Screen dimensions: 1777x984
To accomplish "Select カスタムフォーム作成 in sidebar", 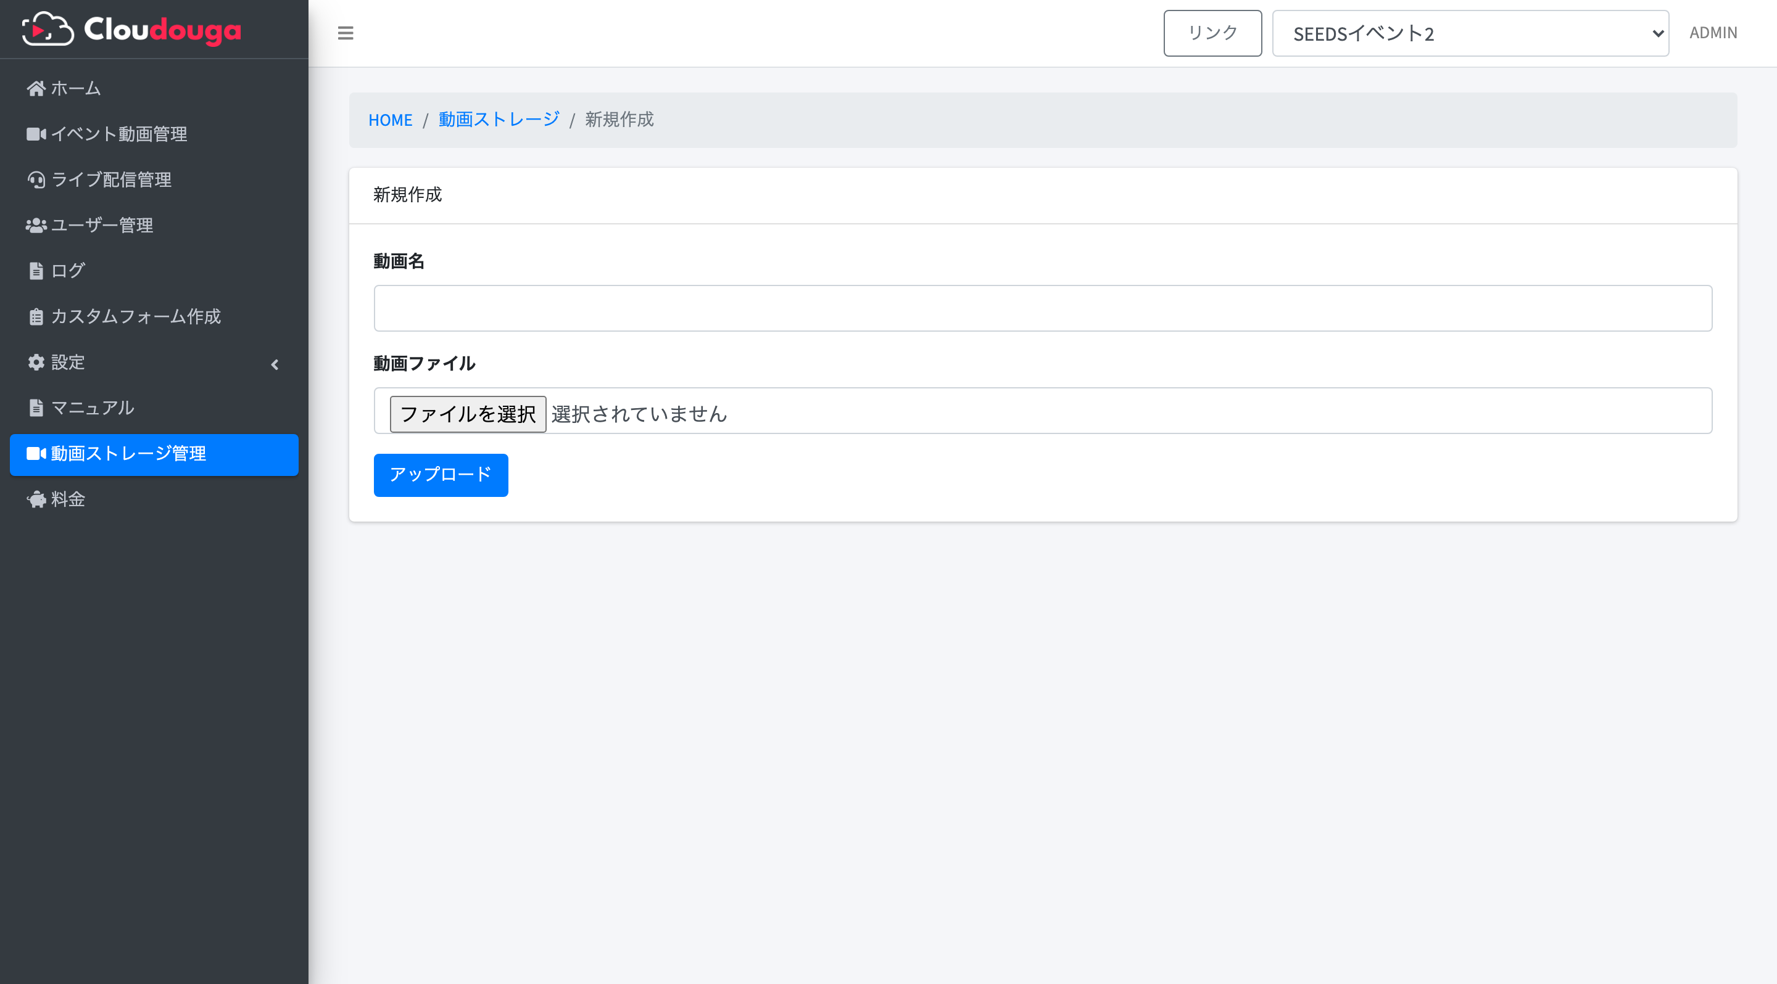I will 154,316.
